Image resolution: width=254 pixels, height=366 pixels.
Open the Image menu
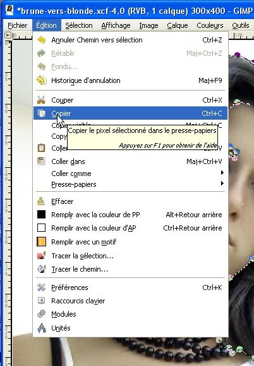click(148, 25)
